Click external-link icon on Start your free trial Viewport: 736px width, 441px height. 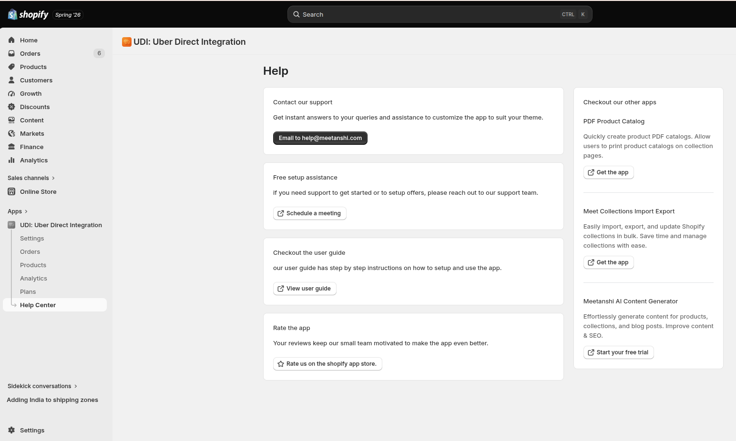pyautogui.click(x=591, y=352)
